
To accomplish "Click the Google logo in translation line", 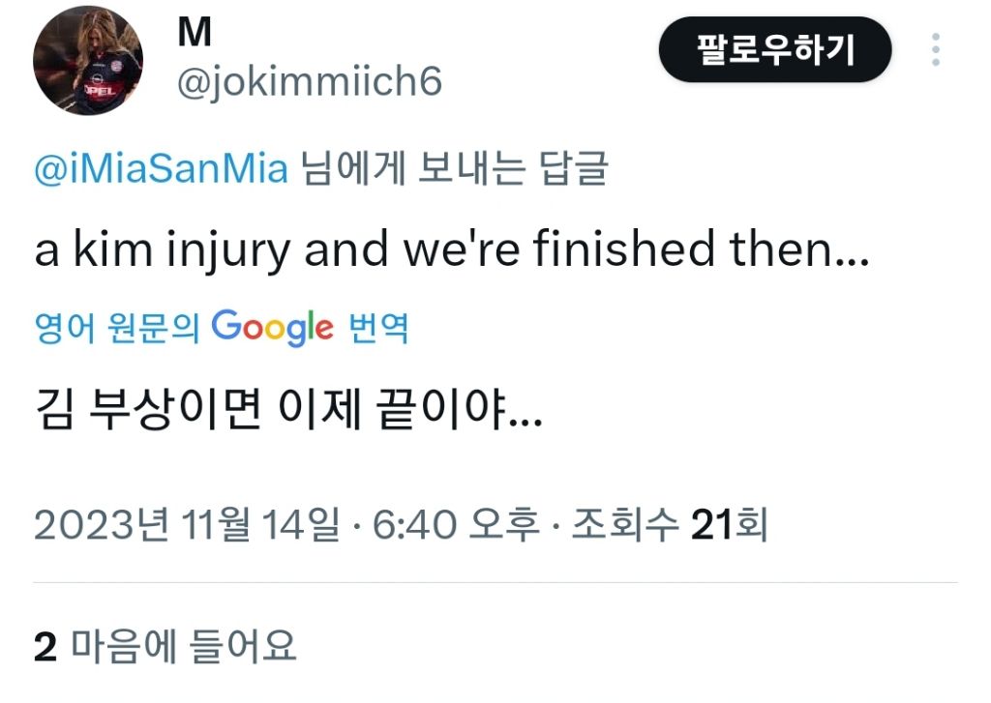I will (x=272, y=328).
